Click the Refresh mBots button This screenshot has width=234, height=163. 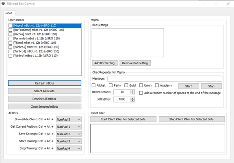point(45,83)
